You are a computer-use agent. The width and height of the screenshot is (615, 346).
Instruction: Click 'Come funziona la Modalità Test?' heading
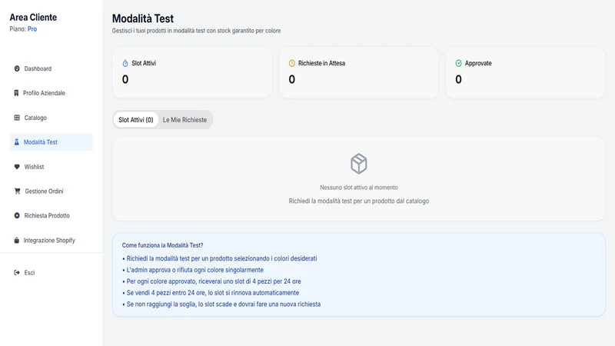click(162, 245)
